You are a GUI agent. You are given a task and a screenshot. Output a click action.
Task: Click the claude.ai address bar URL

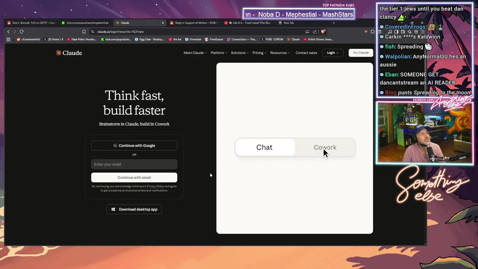coord(120,32)
